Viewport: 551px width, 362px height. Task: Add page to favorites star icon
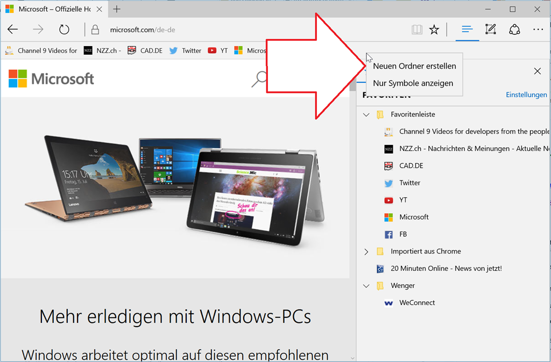click(x=434, y=30)
